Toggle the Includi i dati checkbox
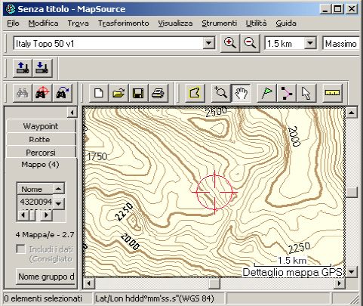 20,249
